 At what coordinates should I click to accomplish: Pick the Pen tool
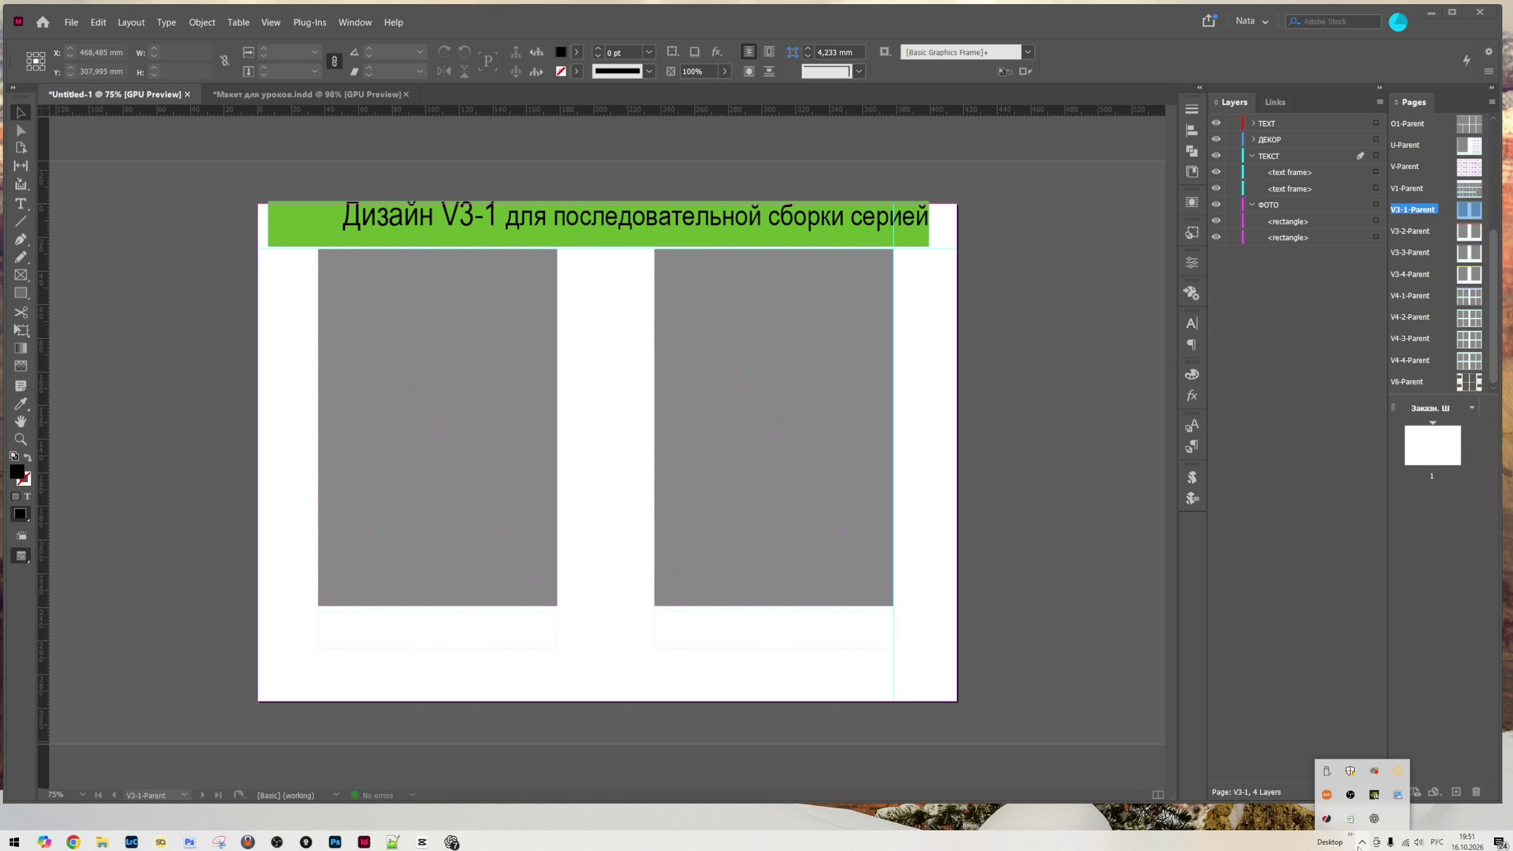(21, 239)
